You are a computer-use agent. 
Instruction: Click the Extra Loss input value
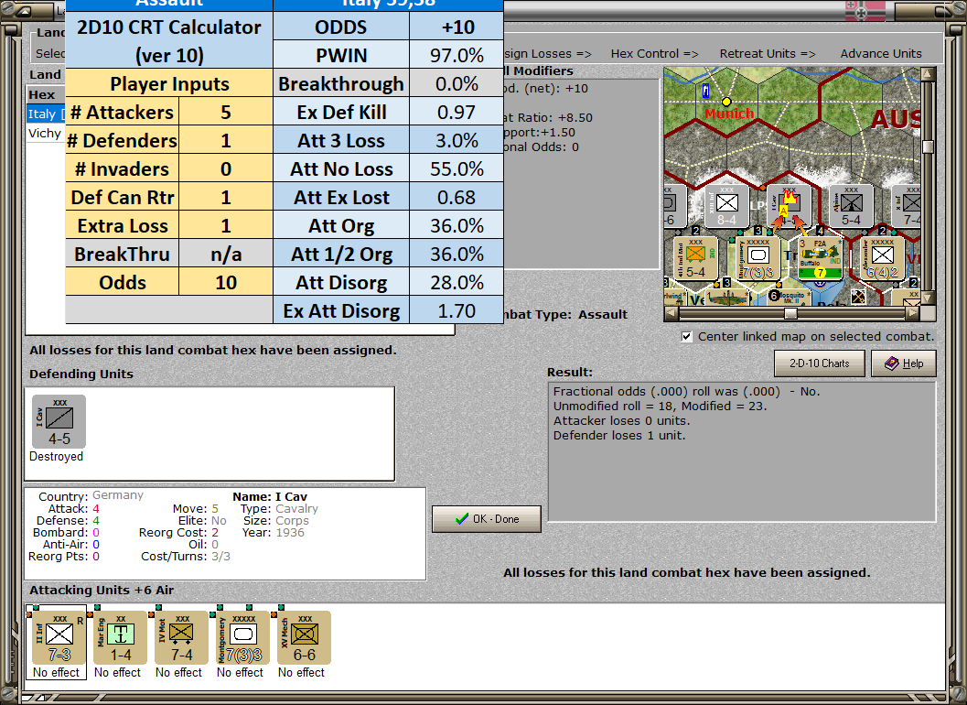[x=226, y=226]
